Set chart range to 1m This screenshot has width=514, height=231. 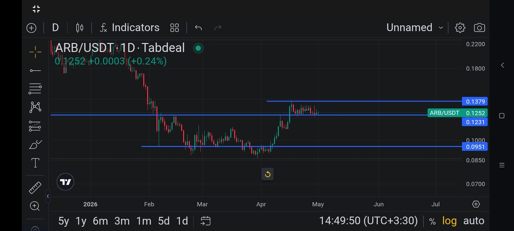(144, 221)
